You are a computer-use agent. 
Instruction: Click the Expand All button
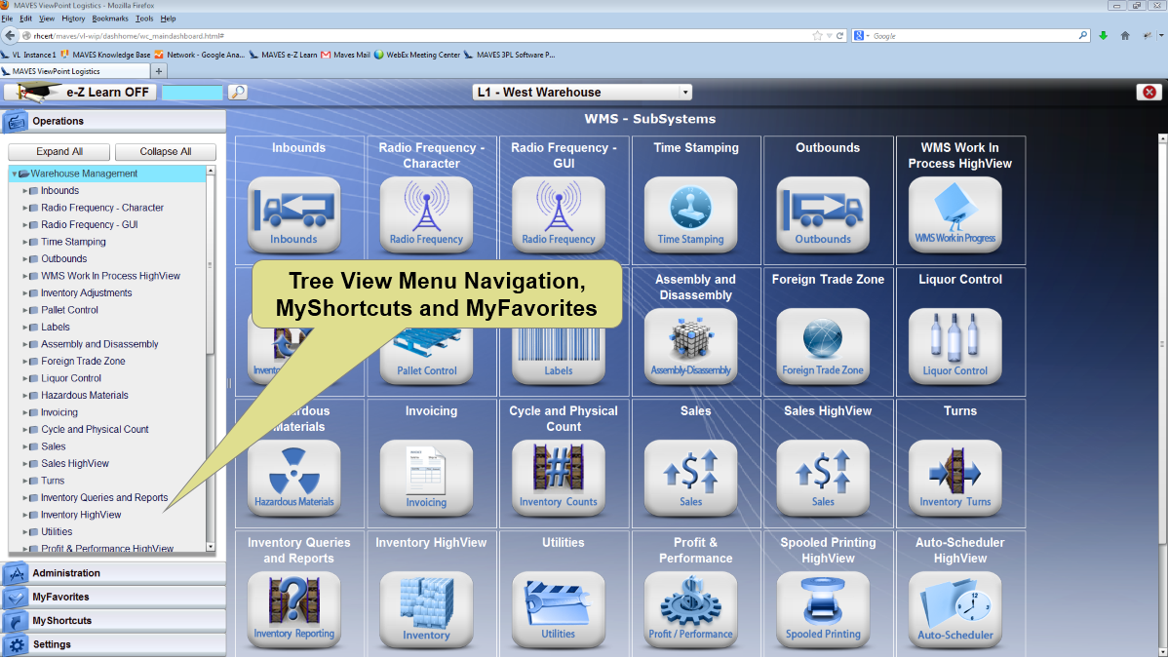[x=58, y=151]
